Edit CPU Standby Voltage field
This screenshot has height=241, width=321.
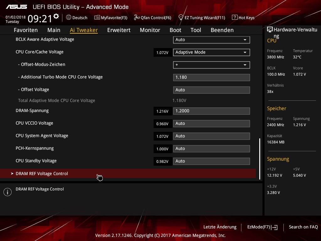click(x=212, y=161)
